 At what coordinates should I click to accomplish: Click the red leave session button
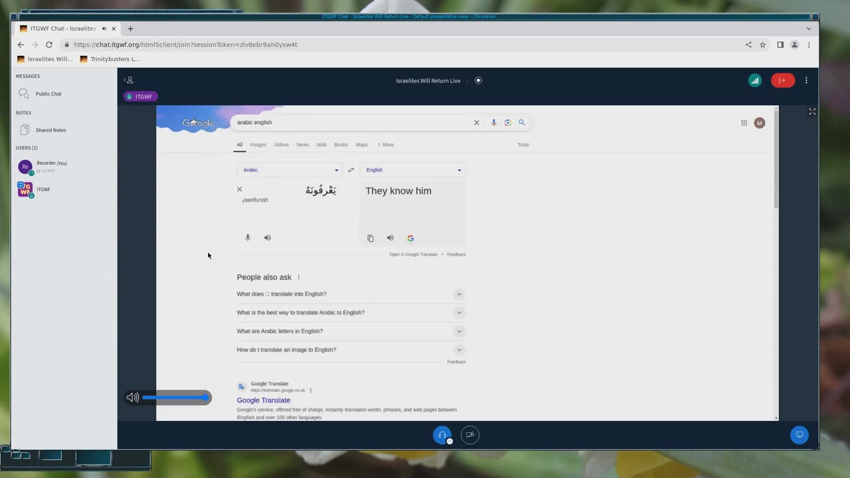pos(782,80)
